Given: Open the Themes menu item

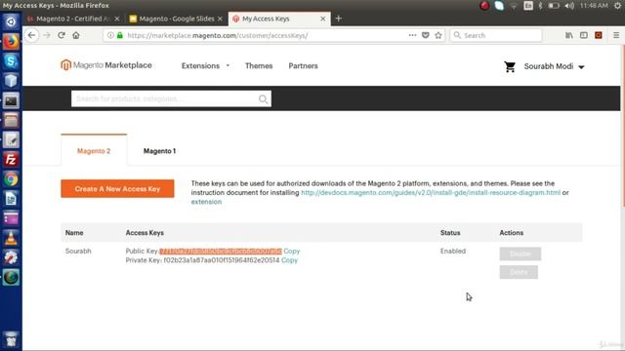Looking at the screenshot, I should pyautogui.click(x=259, y=66).
